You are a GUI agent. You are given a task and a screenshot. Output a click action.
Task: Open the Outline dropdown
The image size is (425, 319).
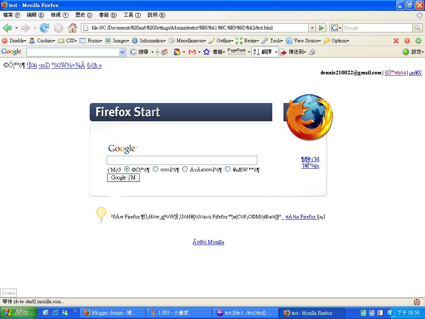(221, 41)
